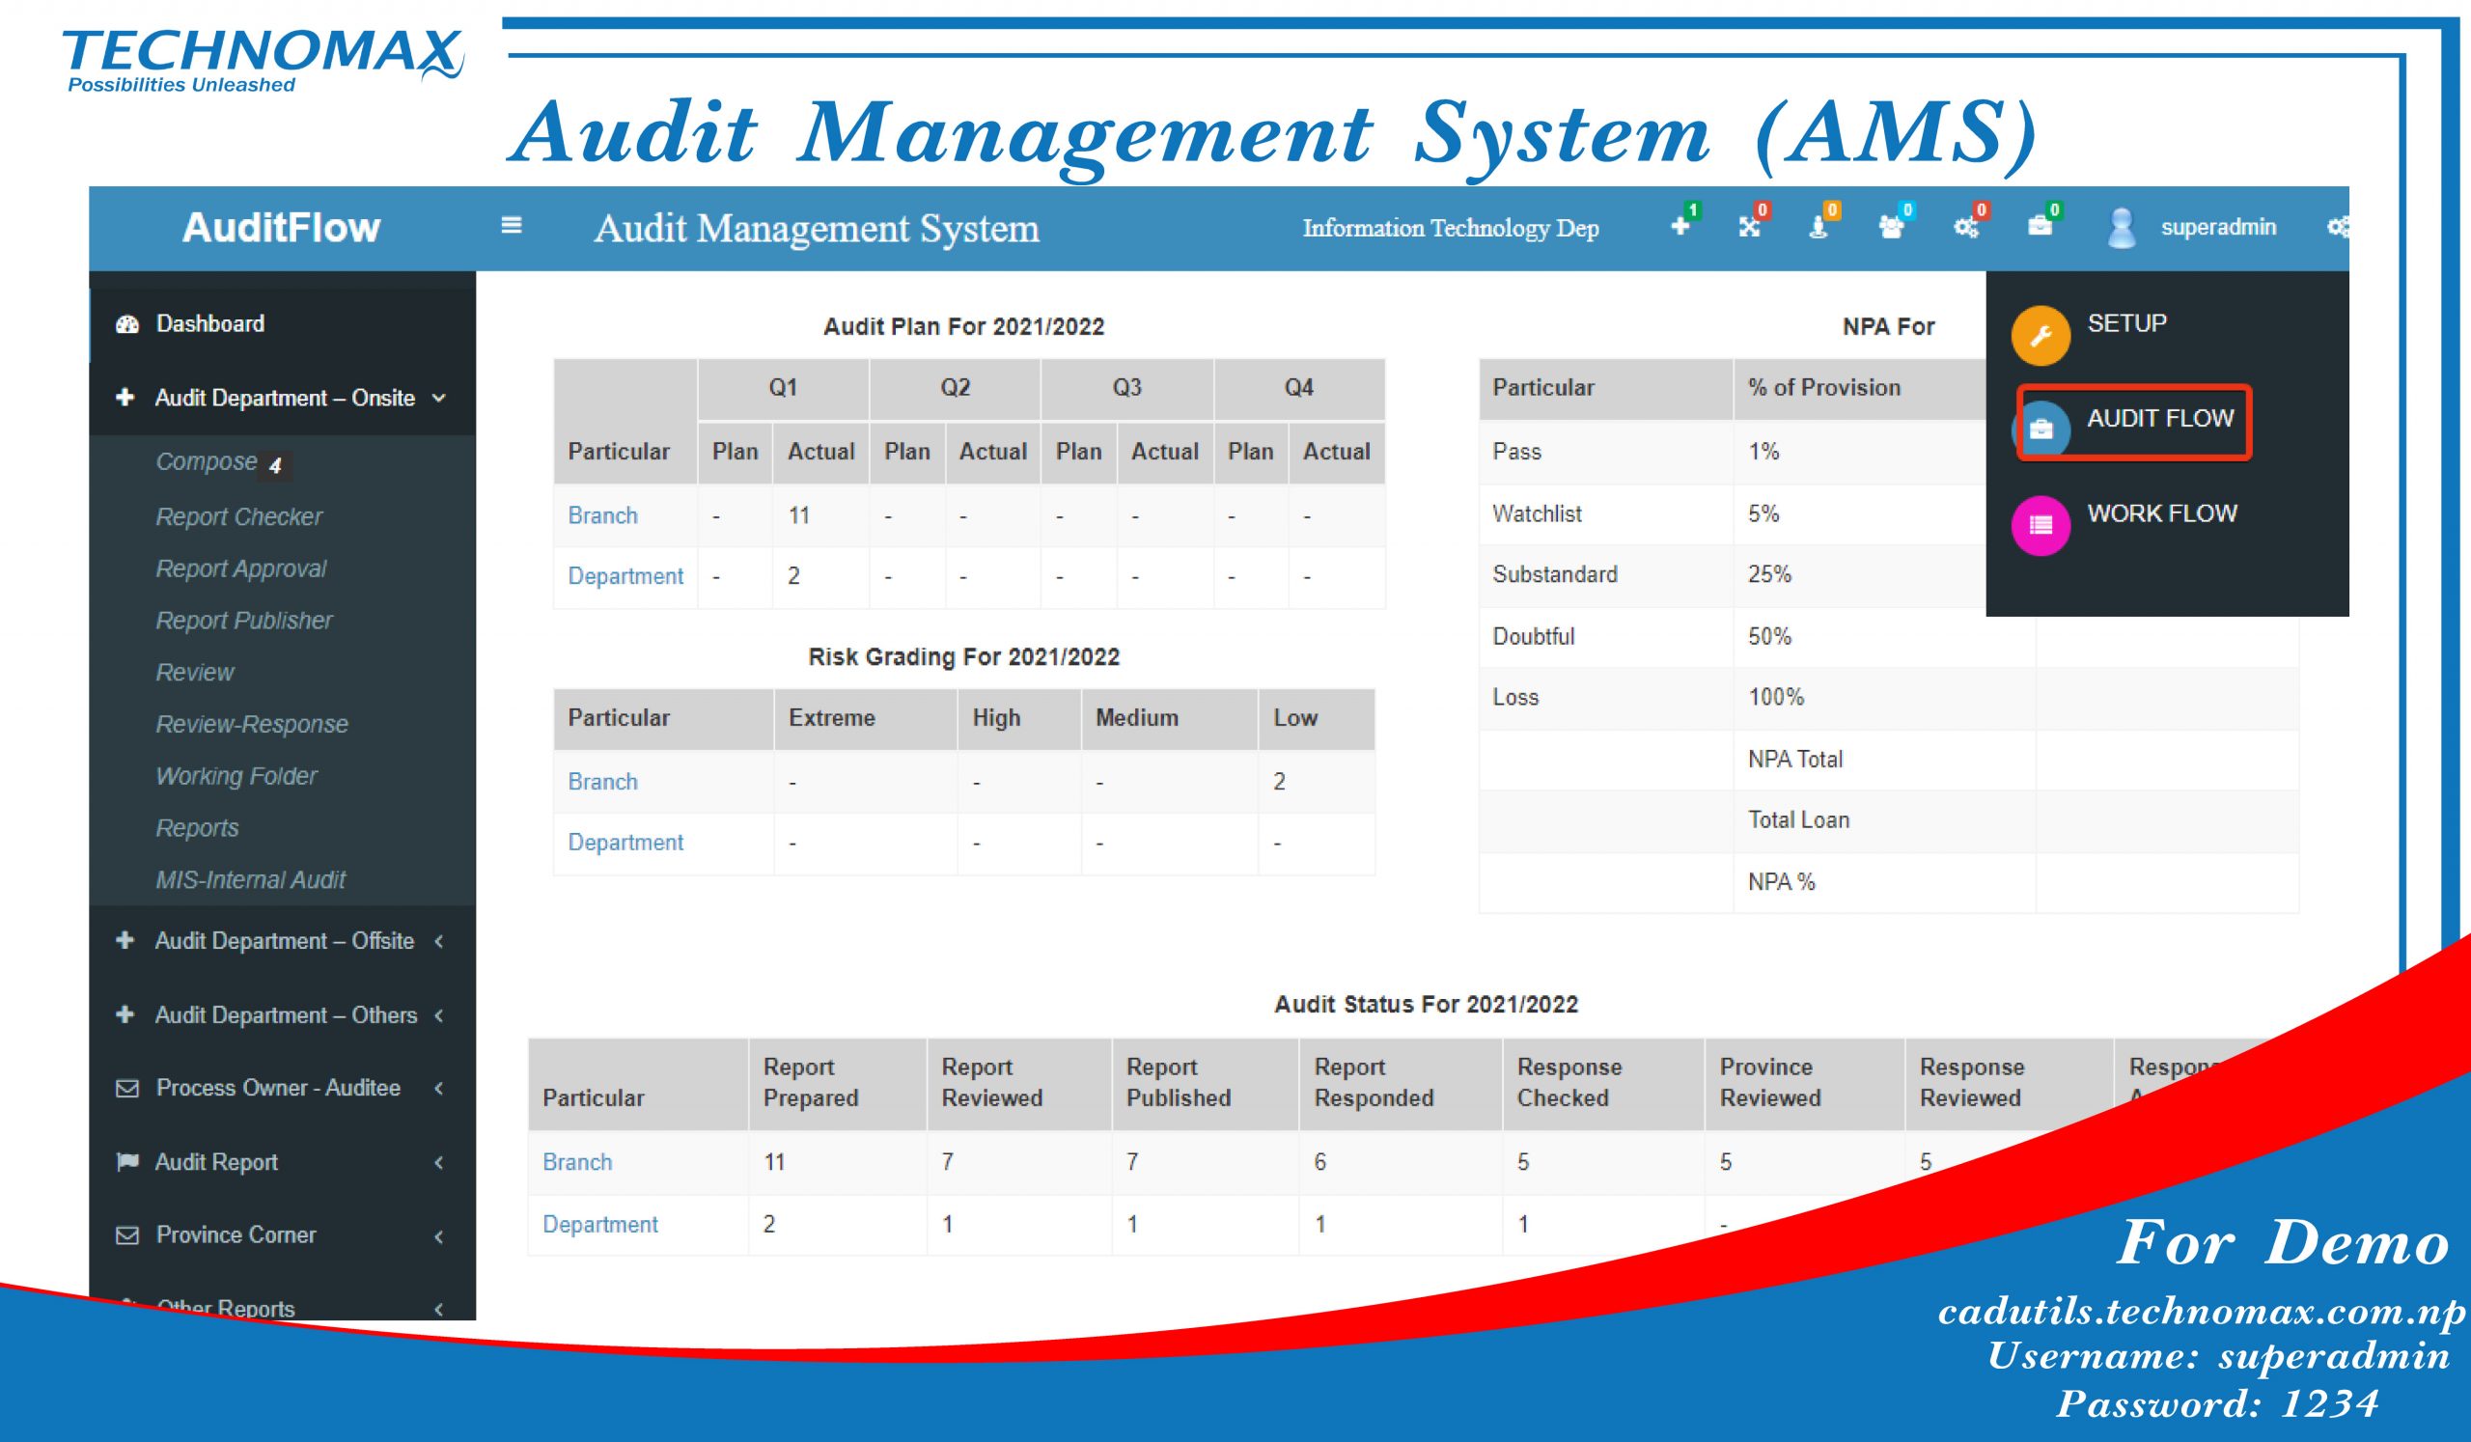This screenshot has height=1442, width=2471.
Task: Click Department link in Audit Status table
Action: (x=600, y=1225)
